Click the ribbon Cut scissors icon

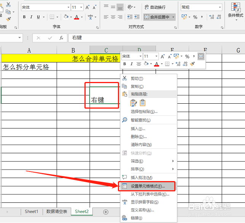click(x=8, y=5)
